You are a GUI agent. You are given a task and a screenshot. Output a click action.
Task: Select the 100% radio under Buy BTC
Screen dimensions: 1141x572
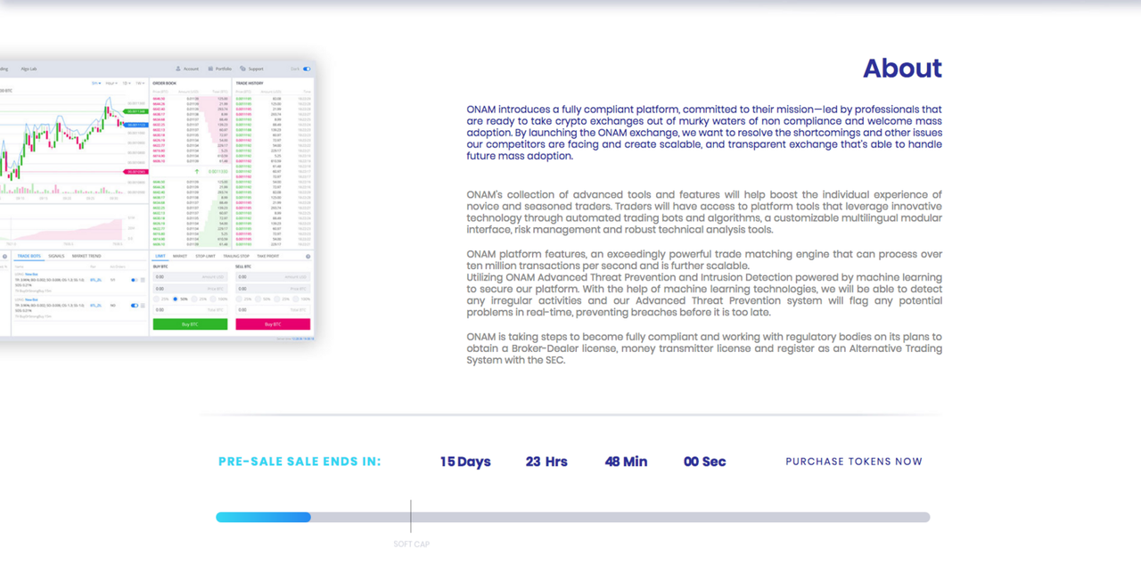click(x=213, y=299)
